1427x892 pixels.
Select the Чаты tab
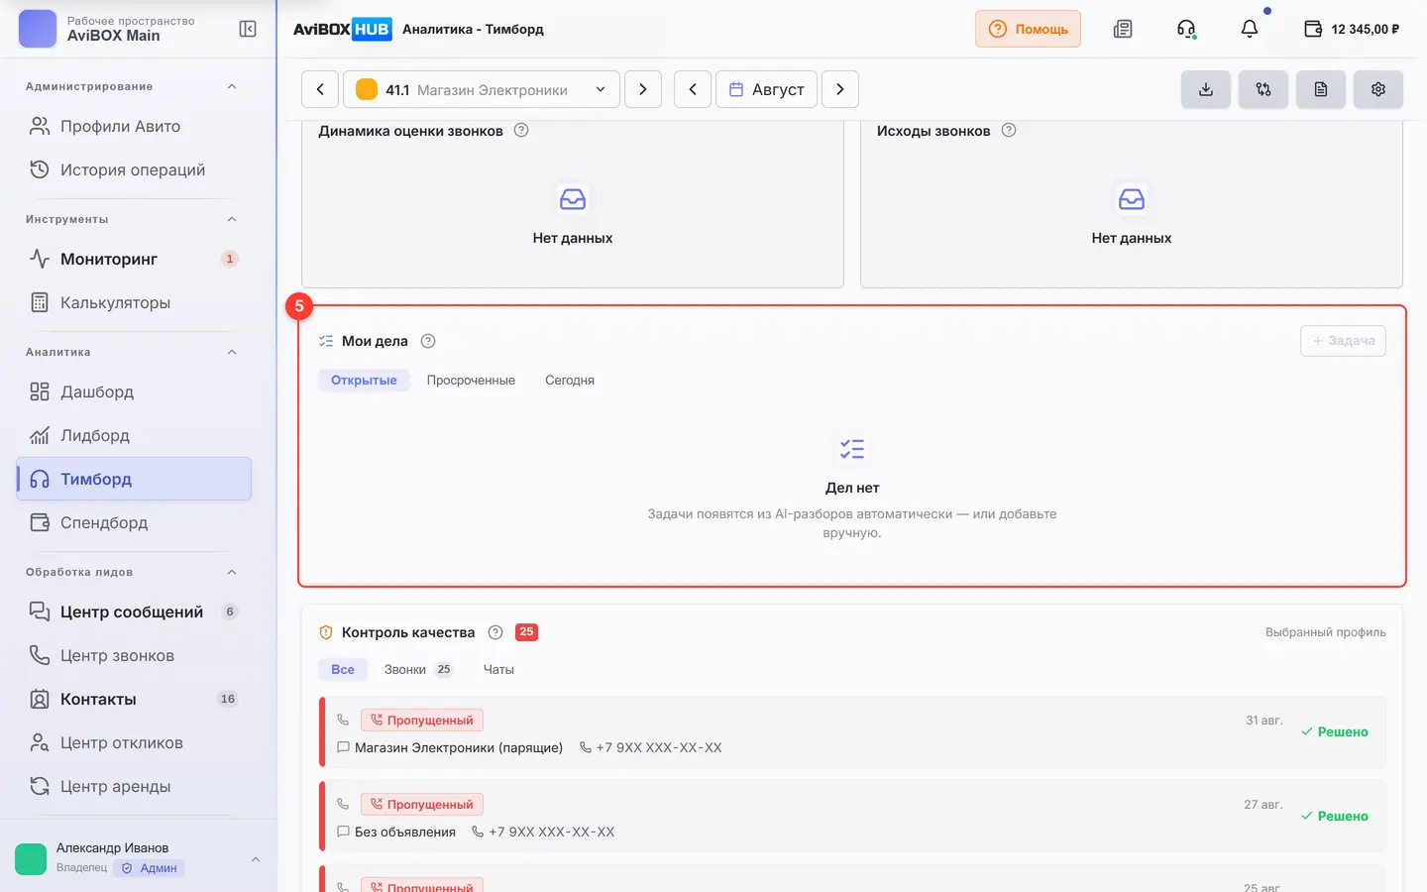point(498,670)
